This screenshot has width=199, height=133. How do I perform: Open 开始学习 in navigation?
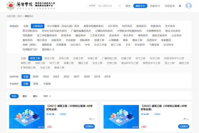point(155,6)
